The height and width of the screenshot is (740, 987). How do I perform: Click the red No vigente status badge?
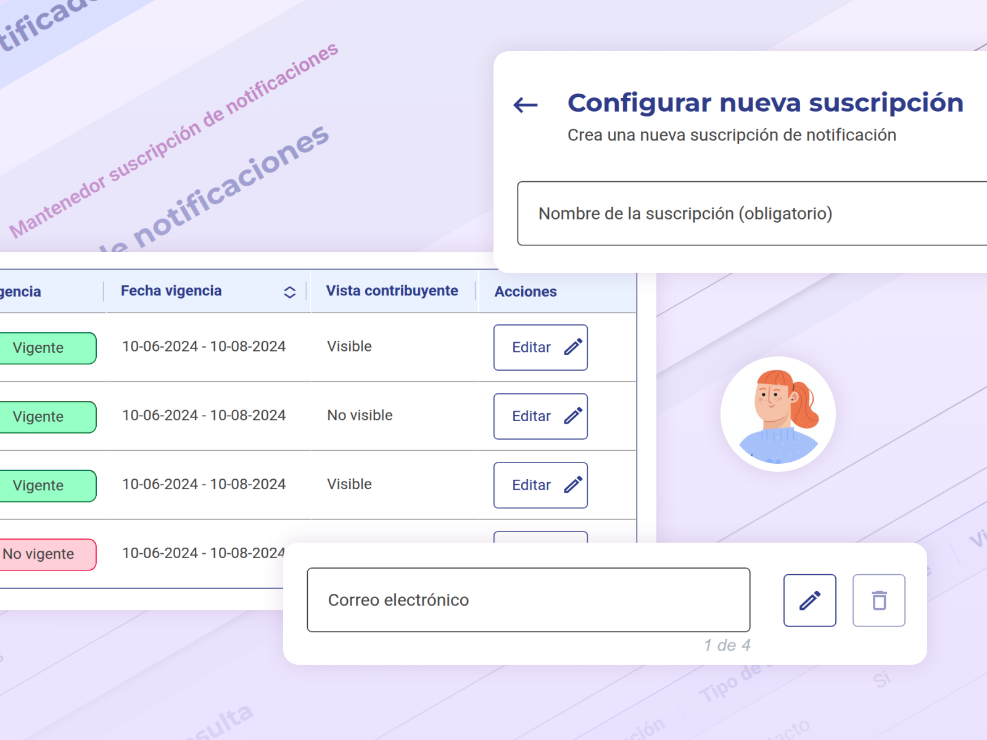click(44, 554)
